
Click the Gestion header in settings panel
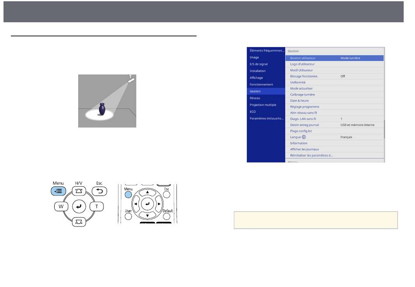point(293,51)
